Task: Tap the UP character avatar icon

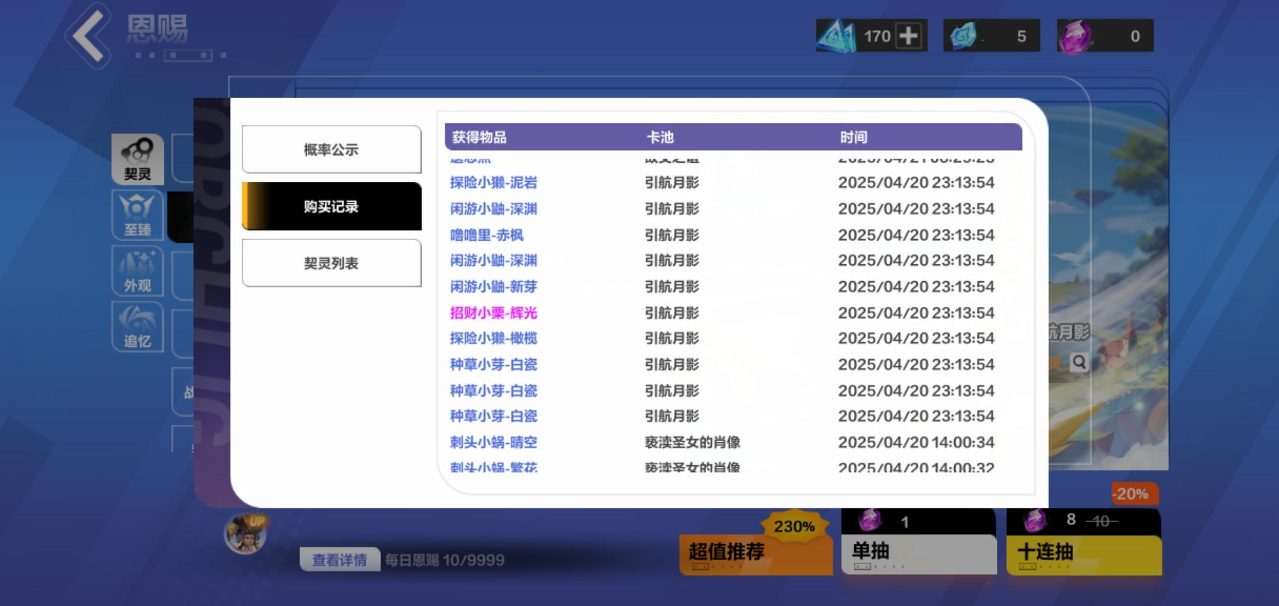Action: (x=245, y=534)
